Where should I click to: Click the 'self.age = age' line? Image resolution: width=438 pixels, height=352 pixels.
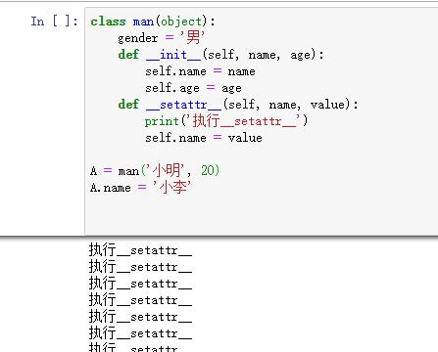tap(193, 88)
